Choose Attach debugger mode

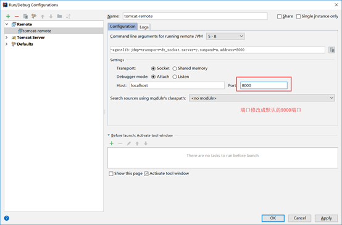coord(153,77)
